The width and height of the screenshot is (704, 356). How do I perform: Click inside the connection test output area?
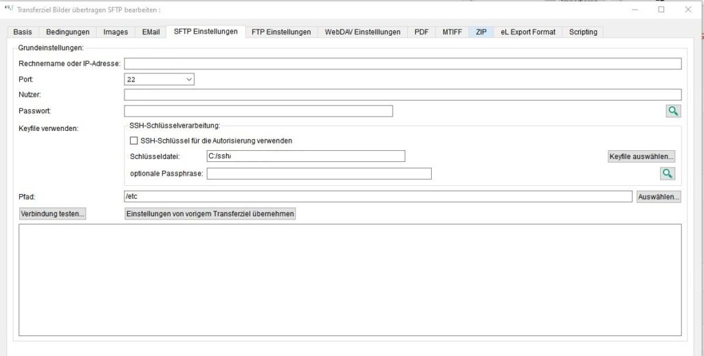[350, 281]
